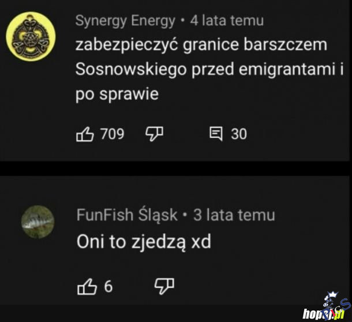Click the '3 lata temu' timestamp

coord(234,215)
